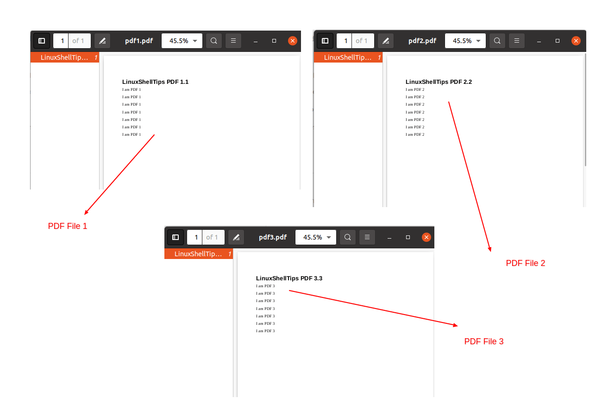602x417 pixels.
Task: Close the pdf3.pdf window
Action: click(x=426, y=237)
